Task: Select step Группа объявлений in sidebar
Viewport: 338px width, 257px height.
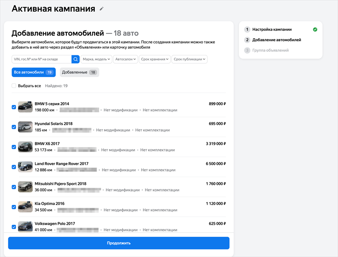Action: (x=270, y=50)
